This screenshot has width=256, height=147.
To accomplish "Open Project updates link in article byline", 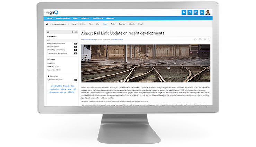I will 117,39.
